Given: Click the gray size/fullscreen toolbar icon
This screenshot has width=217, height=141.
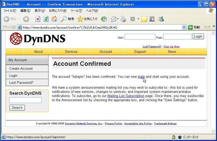Looking at the screenshot, I should 133,19.
